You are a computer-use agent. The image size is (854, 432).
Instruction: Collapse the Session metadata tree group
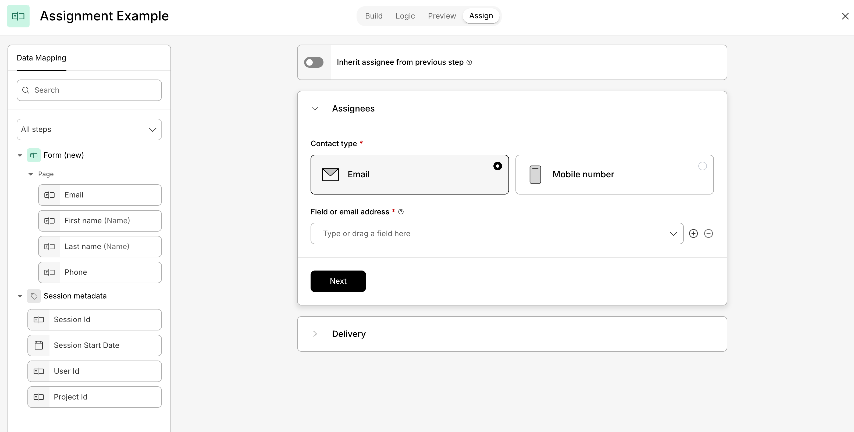point(20,296)
